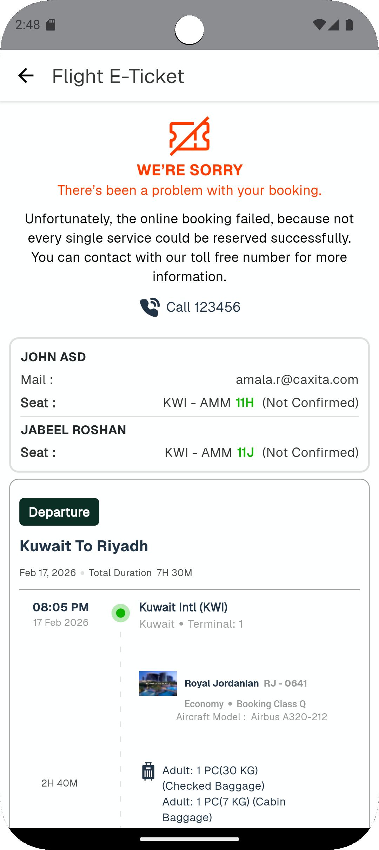Tap the Royal Jordanian airline logo image

click(158, 683)
